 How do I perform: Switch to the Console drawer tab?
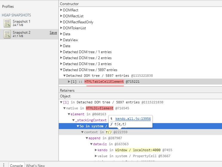tap(16, 165)
